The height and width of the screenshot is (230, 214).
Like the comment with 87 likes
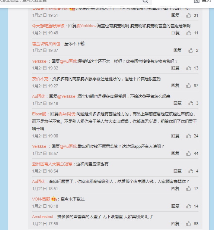[x=188, y=86]
